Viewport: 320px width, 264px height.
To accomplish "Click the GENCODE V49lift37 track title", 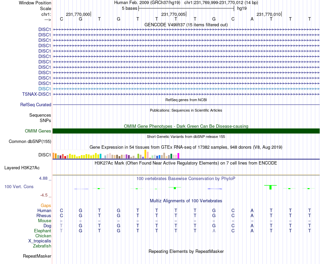I will [186, 25].
